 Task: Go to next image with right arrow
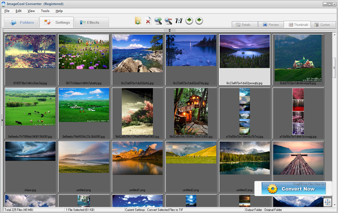click(x=199, y=20)
